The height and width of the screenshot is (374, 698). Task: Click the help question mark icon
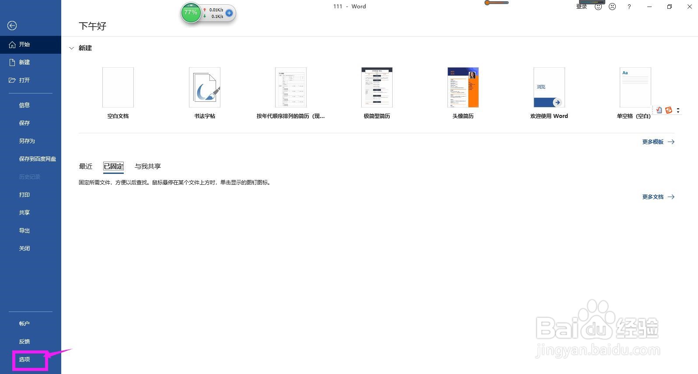click(629, 7)
